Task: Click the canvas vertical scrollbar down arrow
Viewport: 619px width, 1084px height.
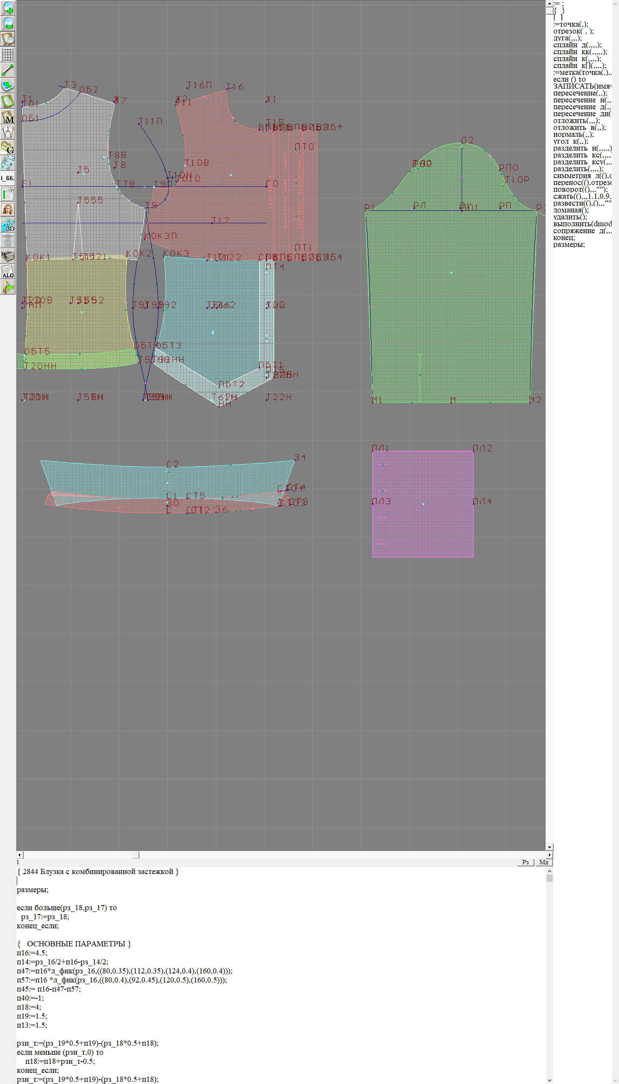Action: [x=549, y=847]
